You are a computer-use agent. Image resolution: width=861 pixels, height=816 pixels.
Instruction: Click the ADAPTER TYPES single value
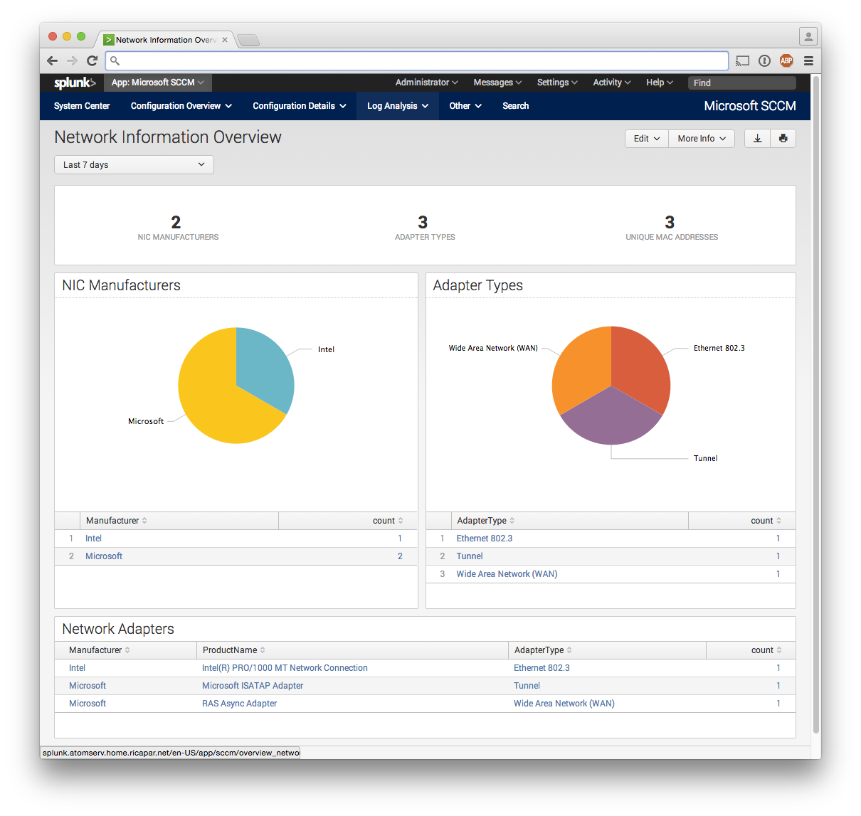(x=423, y=222)
